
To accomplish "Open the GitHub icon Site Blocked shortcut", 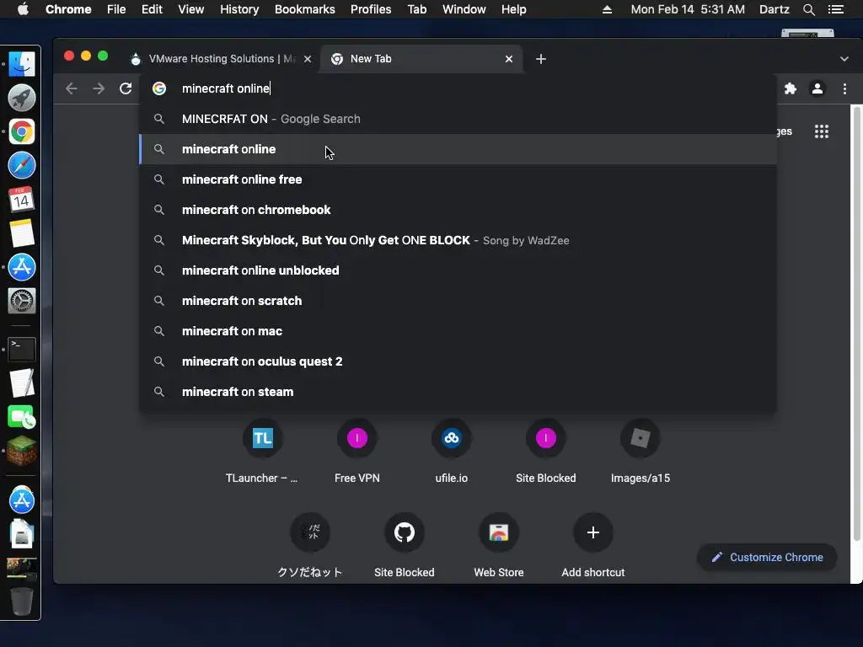I will tap(405, 545).
